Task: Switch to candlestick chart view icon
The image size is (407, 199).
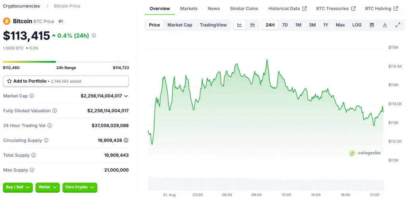Action: point(252,25)
